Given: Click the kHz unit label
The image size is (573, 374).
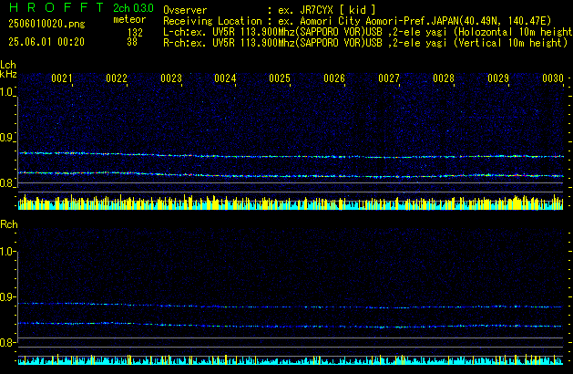Looking at the screenshot, I should (8, 74).
